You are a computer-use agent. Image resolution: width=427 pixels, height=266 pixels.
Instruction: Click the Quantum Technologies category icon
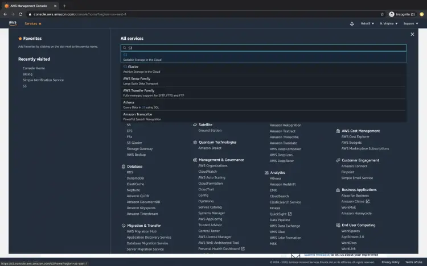coord(195,143)
